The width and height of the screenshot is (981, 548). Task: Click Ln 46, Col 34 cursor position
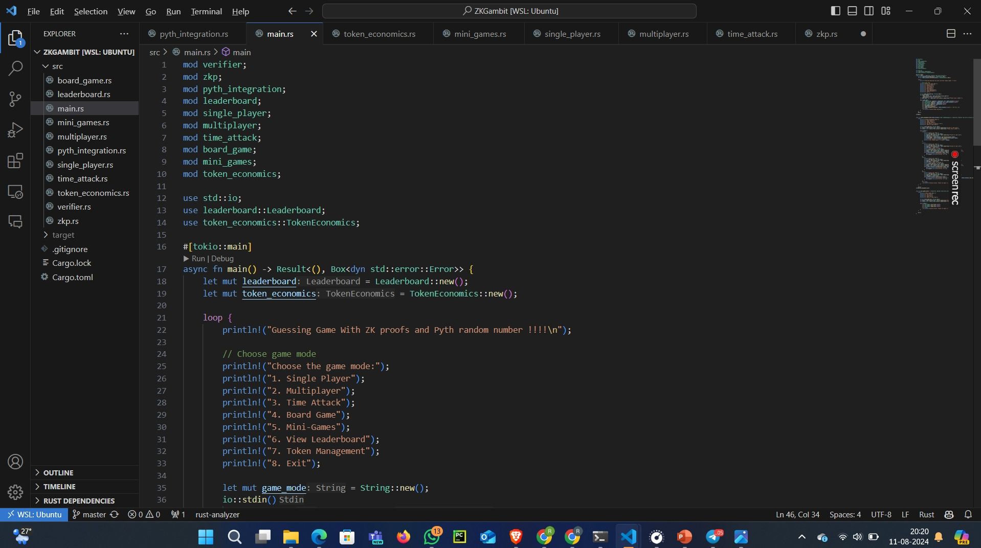coord(797,515)
